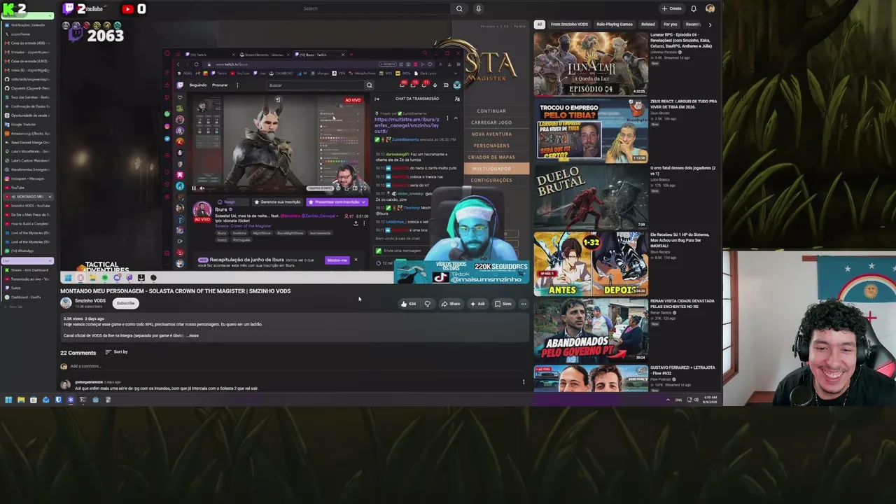Open YouTube notifications bell

click(693, 8)
